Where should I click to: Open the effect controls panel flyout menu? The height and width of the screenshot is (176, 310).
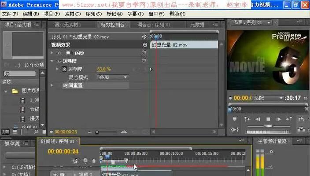point(215,24)
